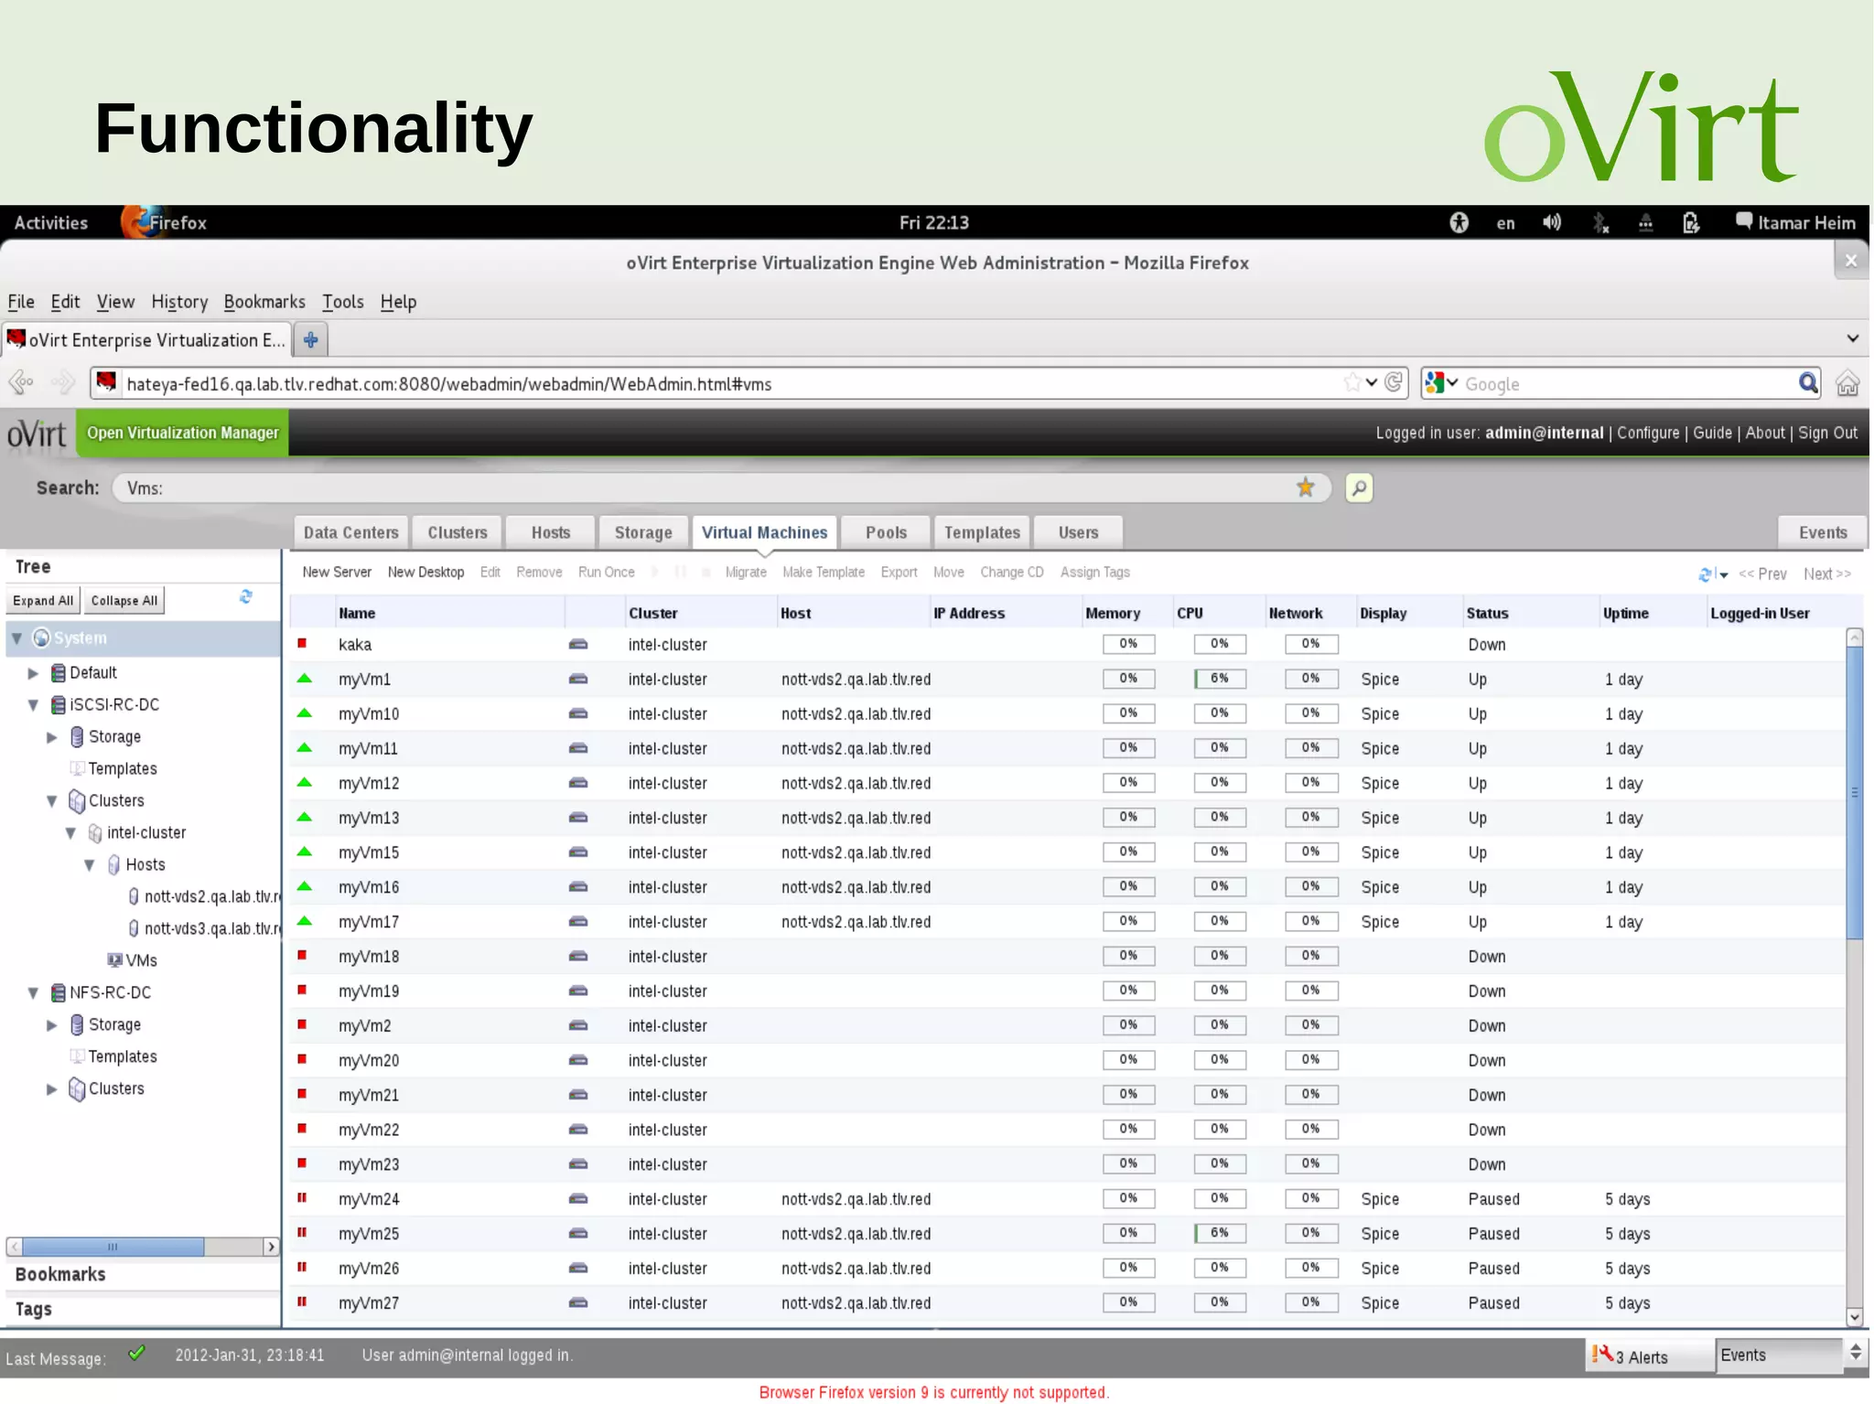Switch to the Templates tab
This screenshot has width=1874, height=1404.
pyautogui.click(x=982, y=532)
